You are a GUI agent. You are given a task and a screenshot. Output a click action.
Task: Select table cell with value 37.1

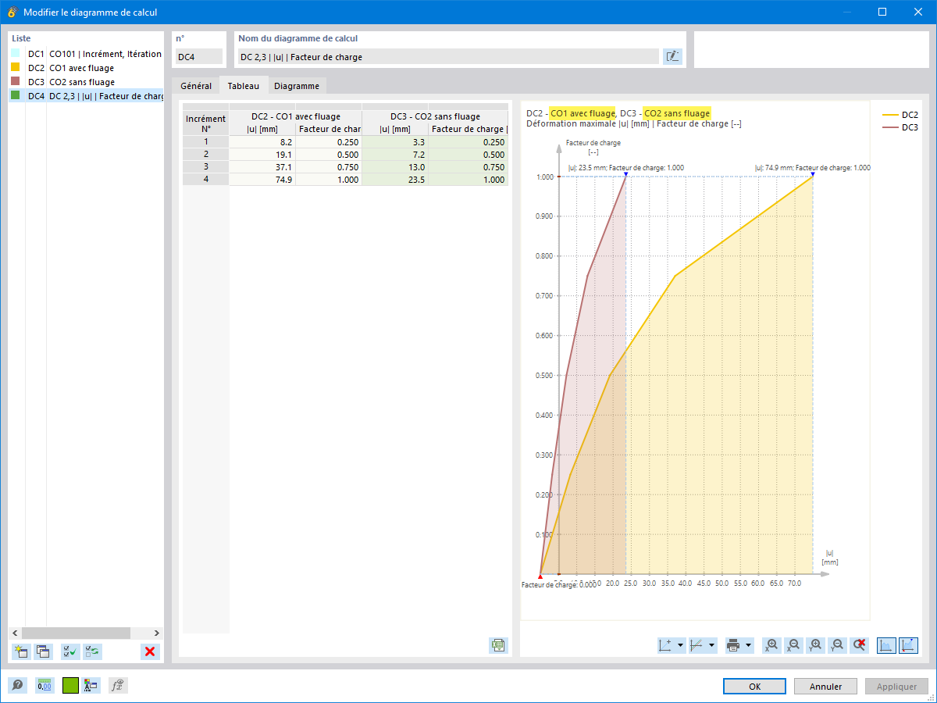click(262, 166)
